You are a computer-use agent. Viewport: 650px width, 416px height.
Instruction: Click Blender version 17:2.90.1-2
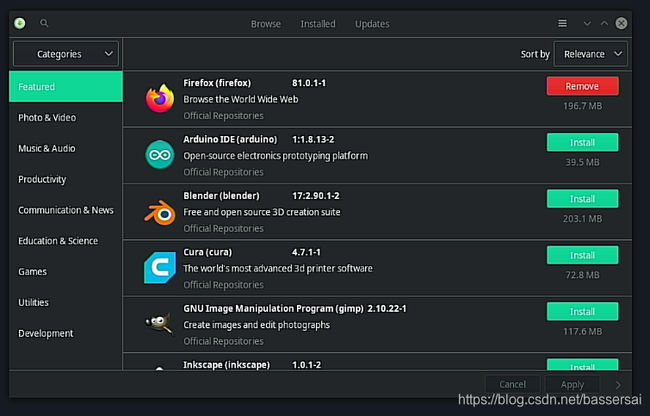316,196
